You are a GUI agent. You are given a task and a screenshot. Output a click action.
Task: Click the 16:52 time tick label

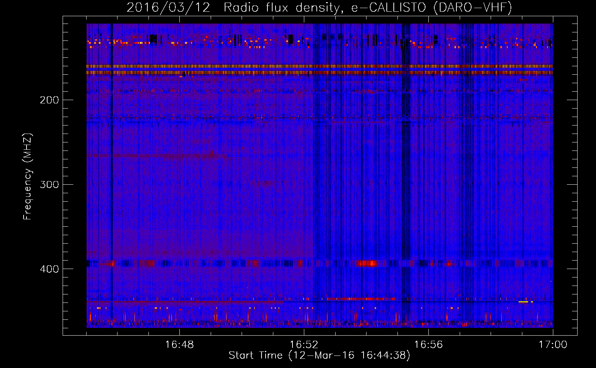[304, 345]
